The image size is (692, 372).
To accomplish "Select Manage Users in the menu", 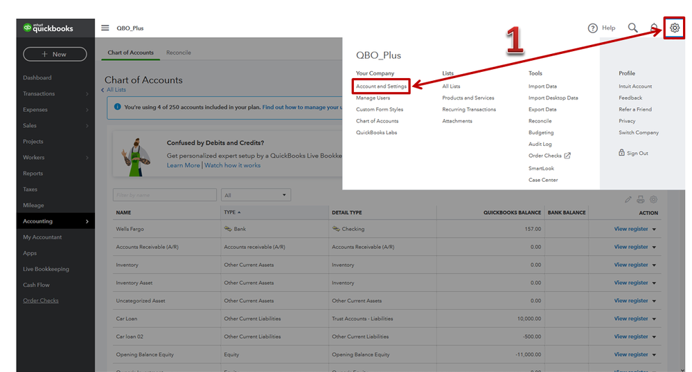I will (x=373, y=98).
